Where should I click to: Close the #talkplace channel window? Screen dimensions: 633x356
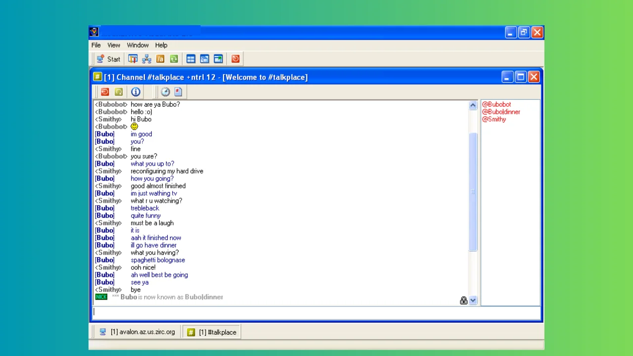pos(534,77)
